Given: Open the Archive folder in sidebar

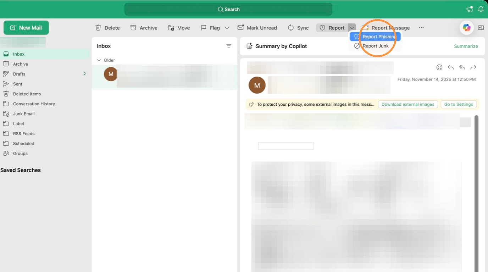Looking at the screenshot, I should [45, 64].
